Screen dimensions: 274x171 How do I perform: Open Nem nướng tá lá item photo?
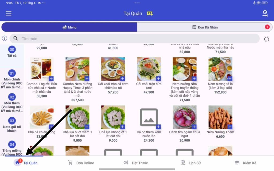pos(220,69)
